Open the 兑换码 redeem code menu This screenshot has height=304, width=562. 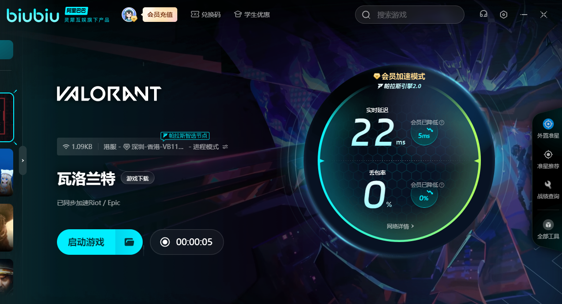coord(206,15)
